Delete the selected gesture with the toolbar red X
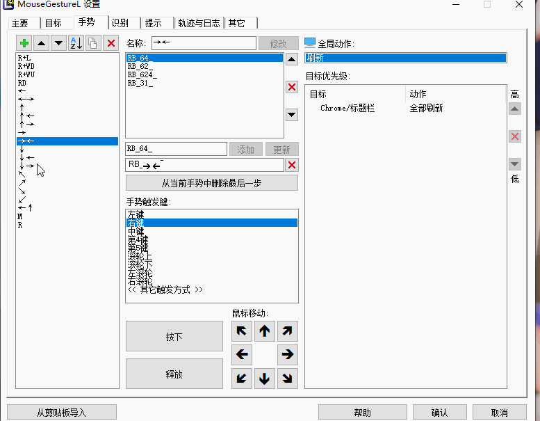Screen dimensions: 540x421 (111, 43)
